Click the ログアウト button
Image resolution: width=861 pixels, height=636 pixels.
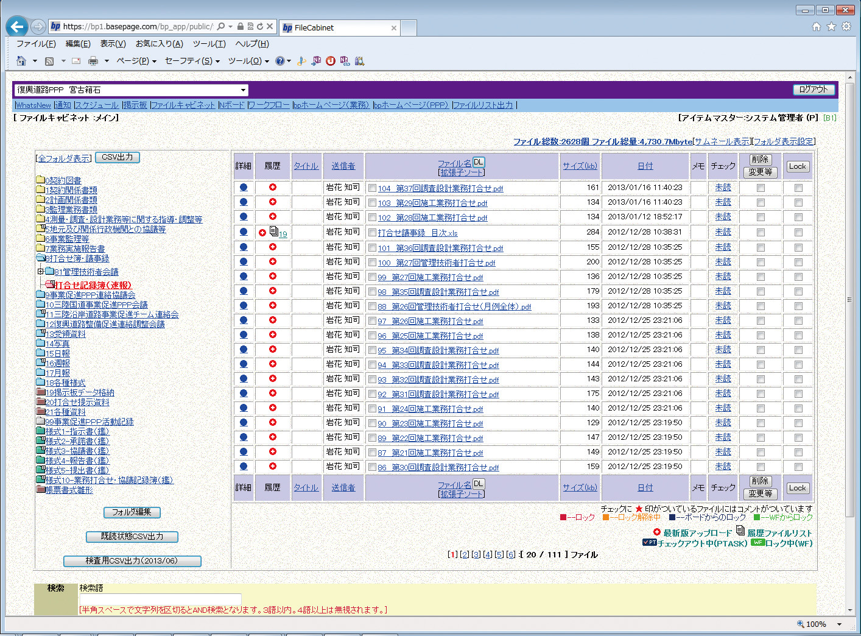click(x=814, y=90)
